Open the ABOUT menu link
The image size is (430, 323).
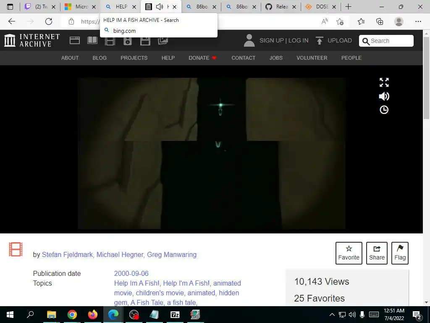pos(70,58)
